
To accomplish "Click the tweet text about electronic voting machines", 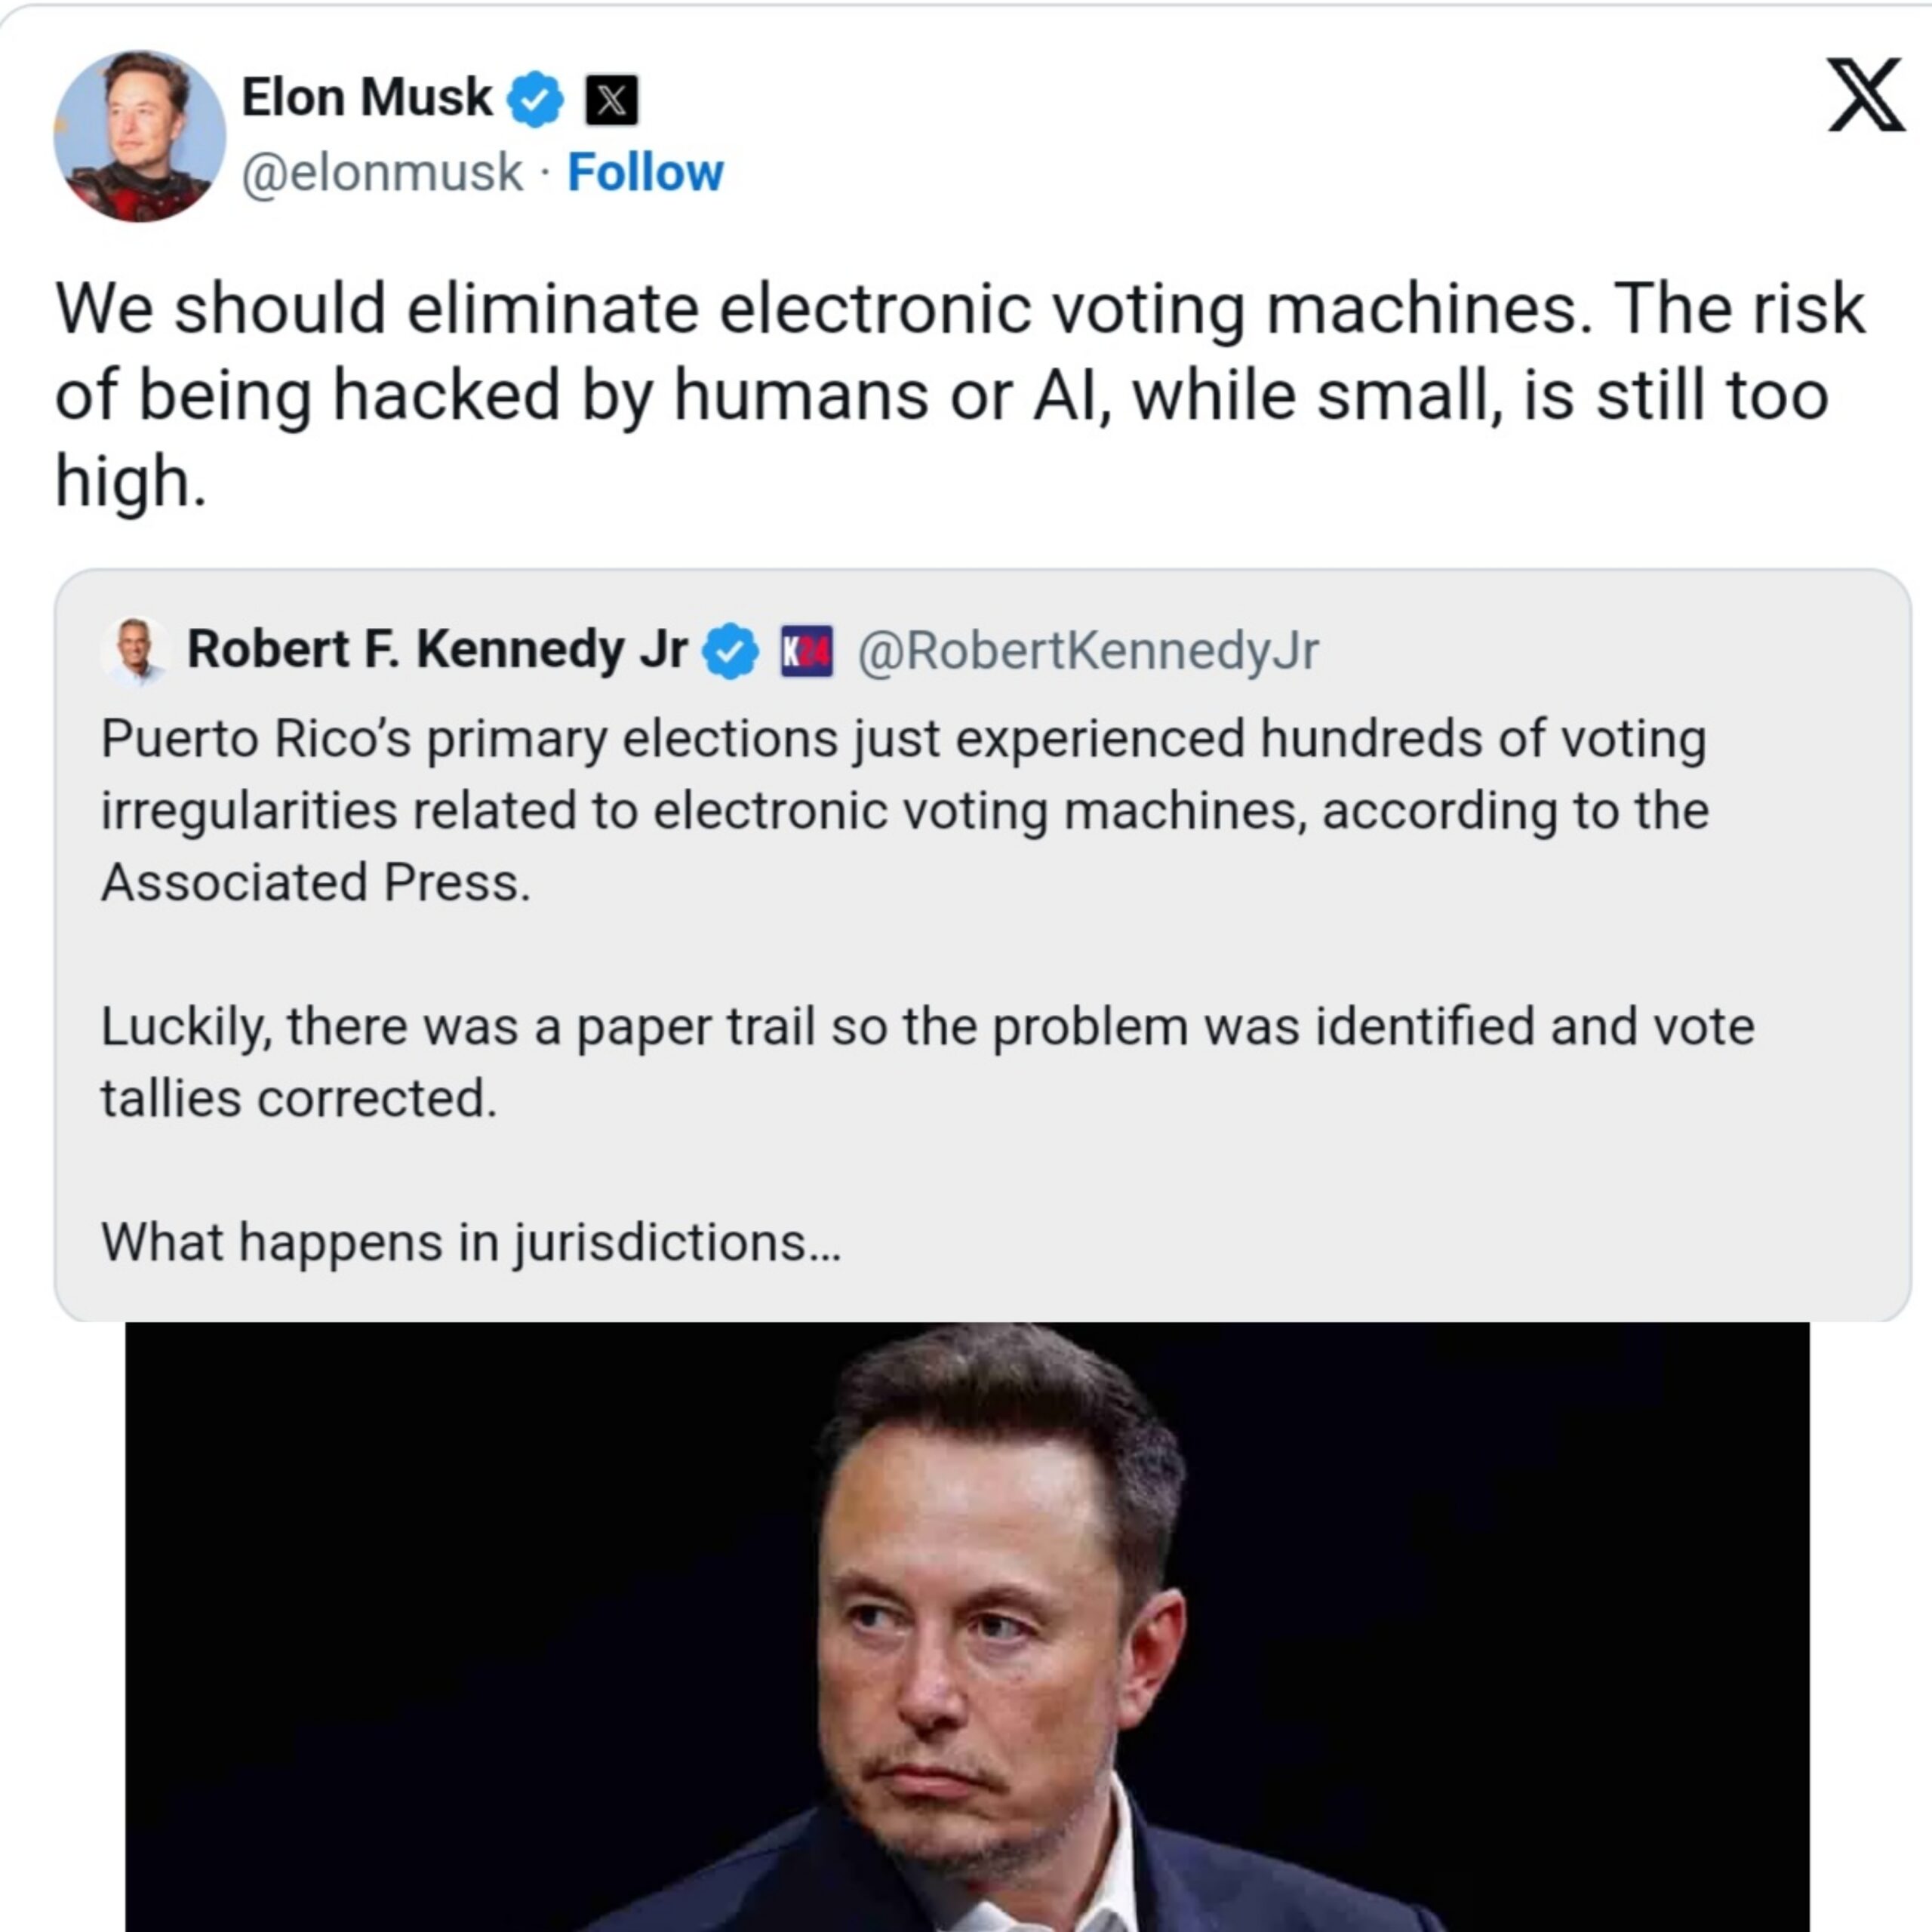I will click(x=960, y=390).
